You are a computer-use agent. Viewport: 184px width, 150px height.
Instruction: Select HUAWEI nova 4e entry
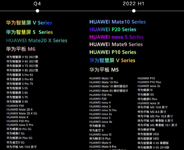coord(101,122)
